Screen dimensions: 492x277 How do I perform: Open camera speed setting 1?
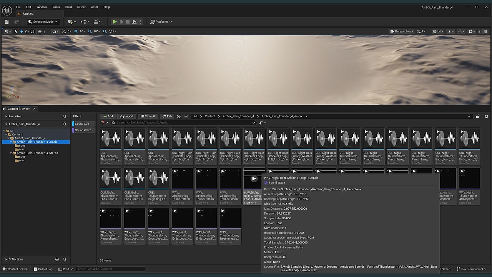coord(421,31)
